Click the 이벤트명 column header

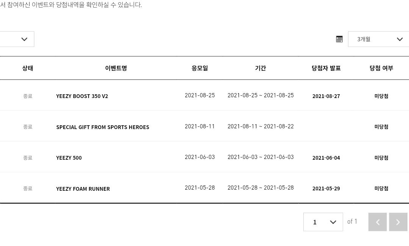116,68
